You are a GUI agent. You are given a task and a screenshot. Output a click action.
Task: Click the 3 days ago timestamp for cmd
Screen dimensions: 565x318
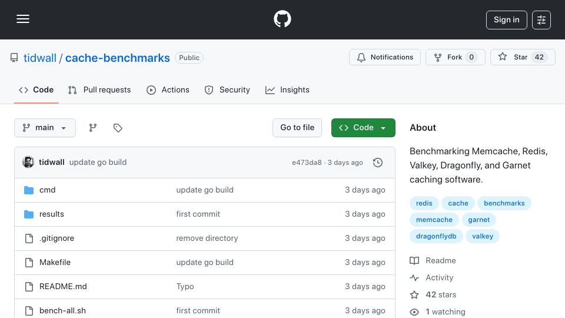click(365, 190)
